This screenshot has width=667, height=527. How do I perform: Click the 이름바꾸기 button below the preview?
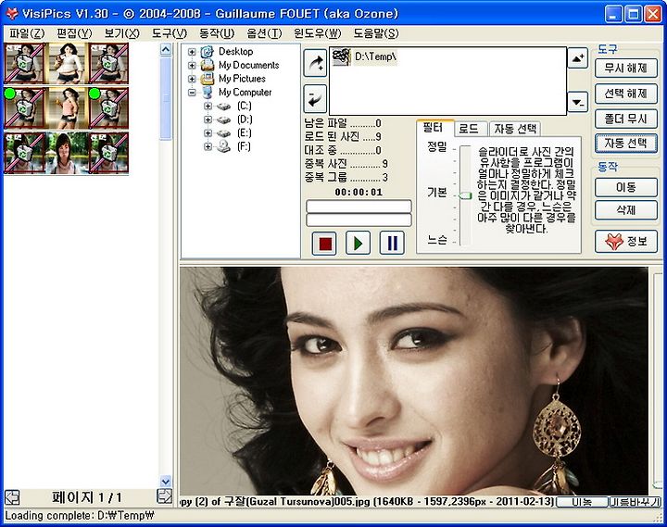coord(636,502)
